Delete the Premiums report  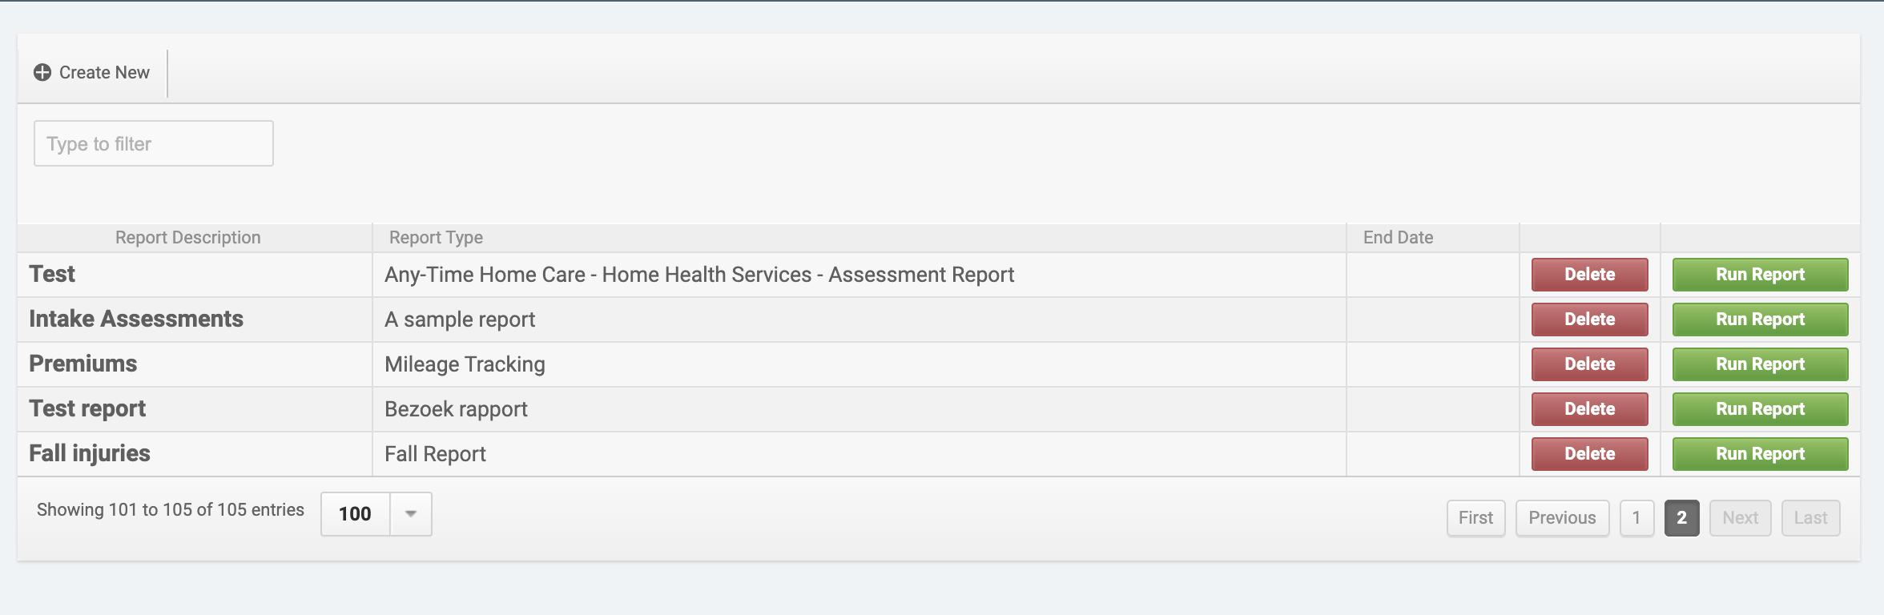[1589, 364]
